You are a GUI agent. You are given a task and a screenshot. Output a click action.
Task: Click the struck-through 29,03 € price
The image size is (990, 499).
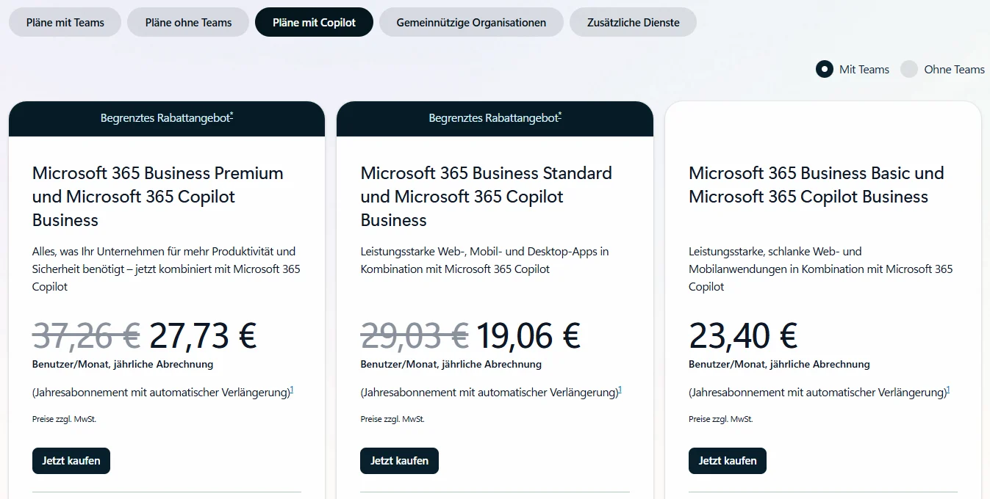415,335
